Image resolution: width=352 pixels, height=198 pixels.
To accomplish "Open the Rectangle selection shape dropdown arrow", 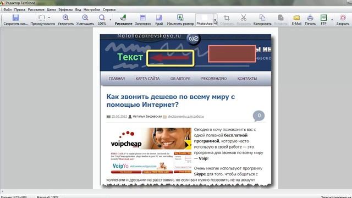I will click(49, 18).
